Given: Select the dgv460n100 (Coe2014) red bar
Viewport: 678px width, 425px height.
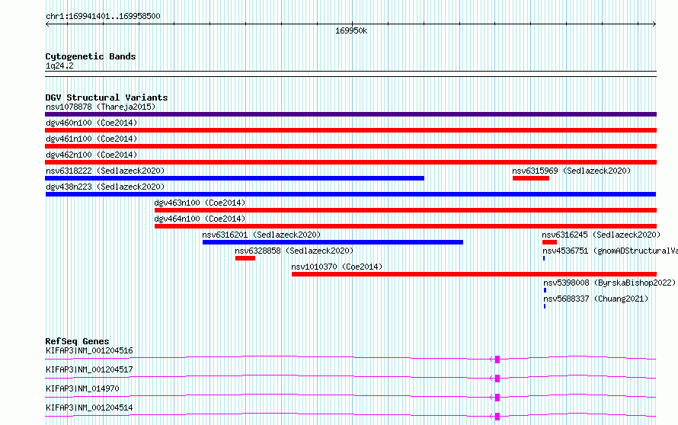Looking at the screenshot, I should [x=350, y=130].
